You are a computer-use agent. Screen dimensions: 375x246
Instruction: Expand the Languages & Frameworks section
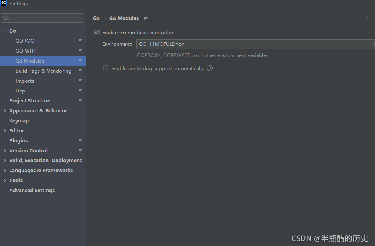click(4, 170)
